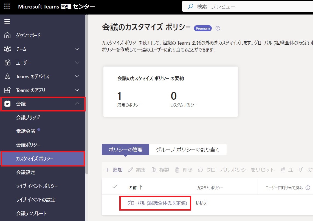Screen dimensions: 313x221
Task: Click the trash icon for 削除
Action: pyautogui.click(x=177, y=170)
